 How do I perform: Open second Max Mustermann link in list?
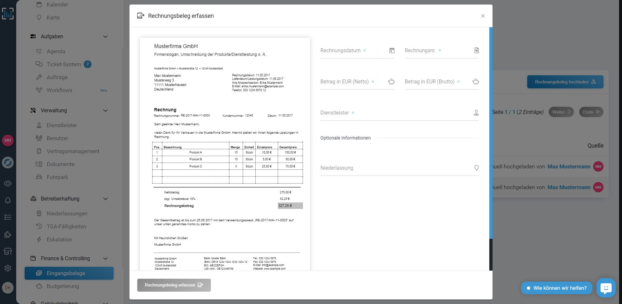point(569,187)
